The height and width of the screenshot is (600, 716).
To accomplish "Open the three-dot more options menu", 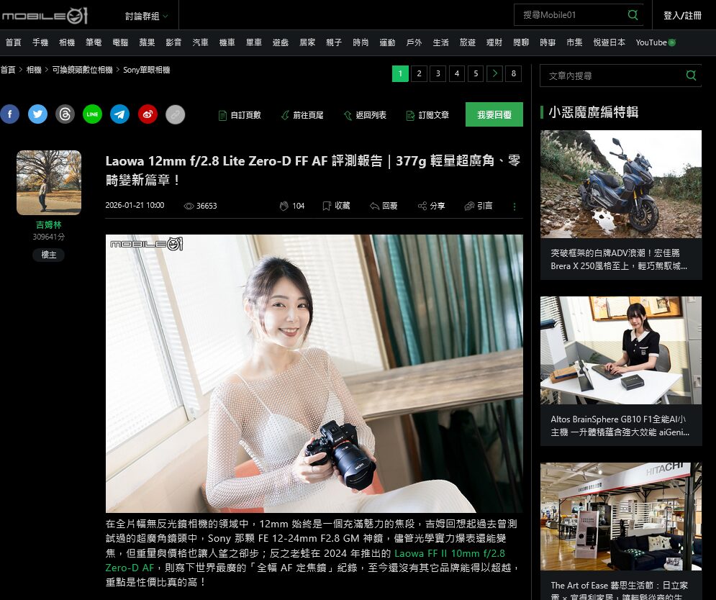I will 514,206.
